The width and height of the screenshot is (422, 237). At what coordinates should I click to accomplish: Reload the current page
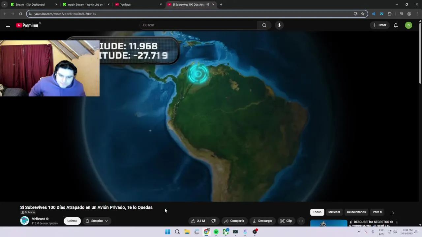coord(20,14)
